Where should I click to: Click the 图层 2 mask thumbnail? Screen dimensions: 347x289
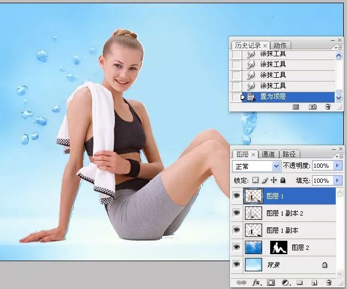(279, 247)
